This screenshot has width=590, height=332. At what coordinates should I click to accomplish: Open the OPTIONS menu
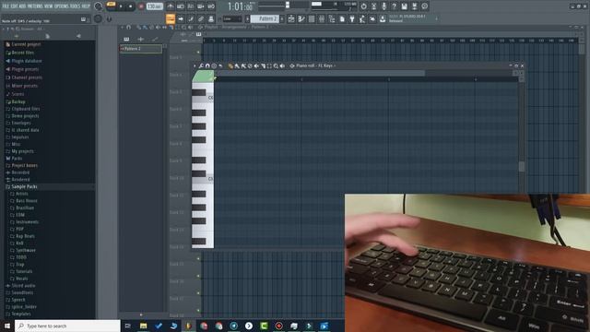pyautogui.click(x=61, y=6)
